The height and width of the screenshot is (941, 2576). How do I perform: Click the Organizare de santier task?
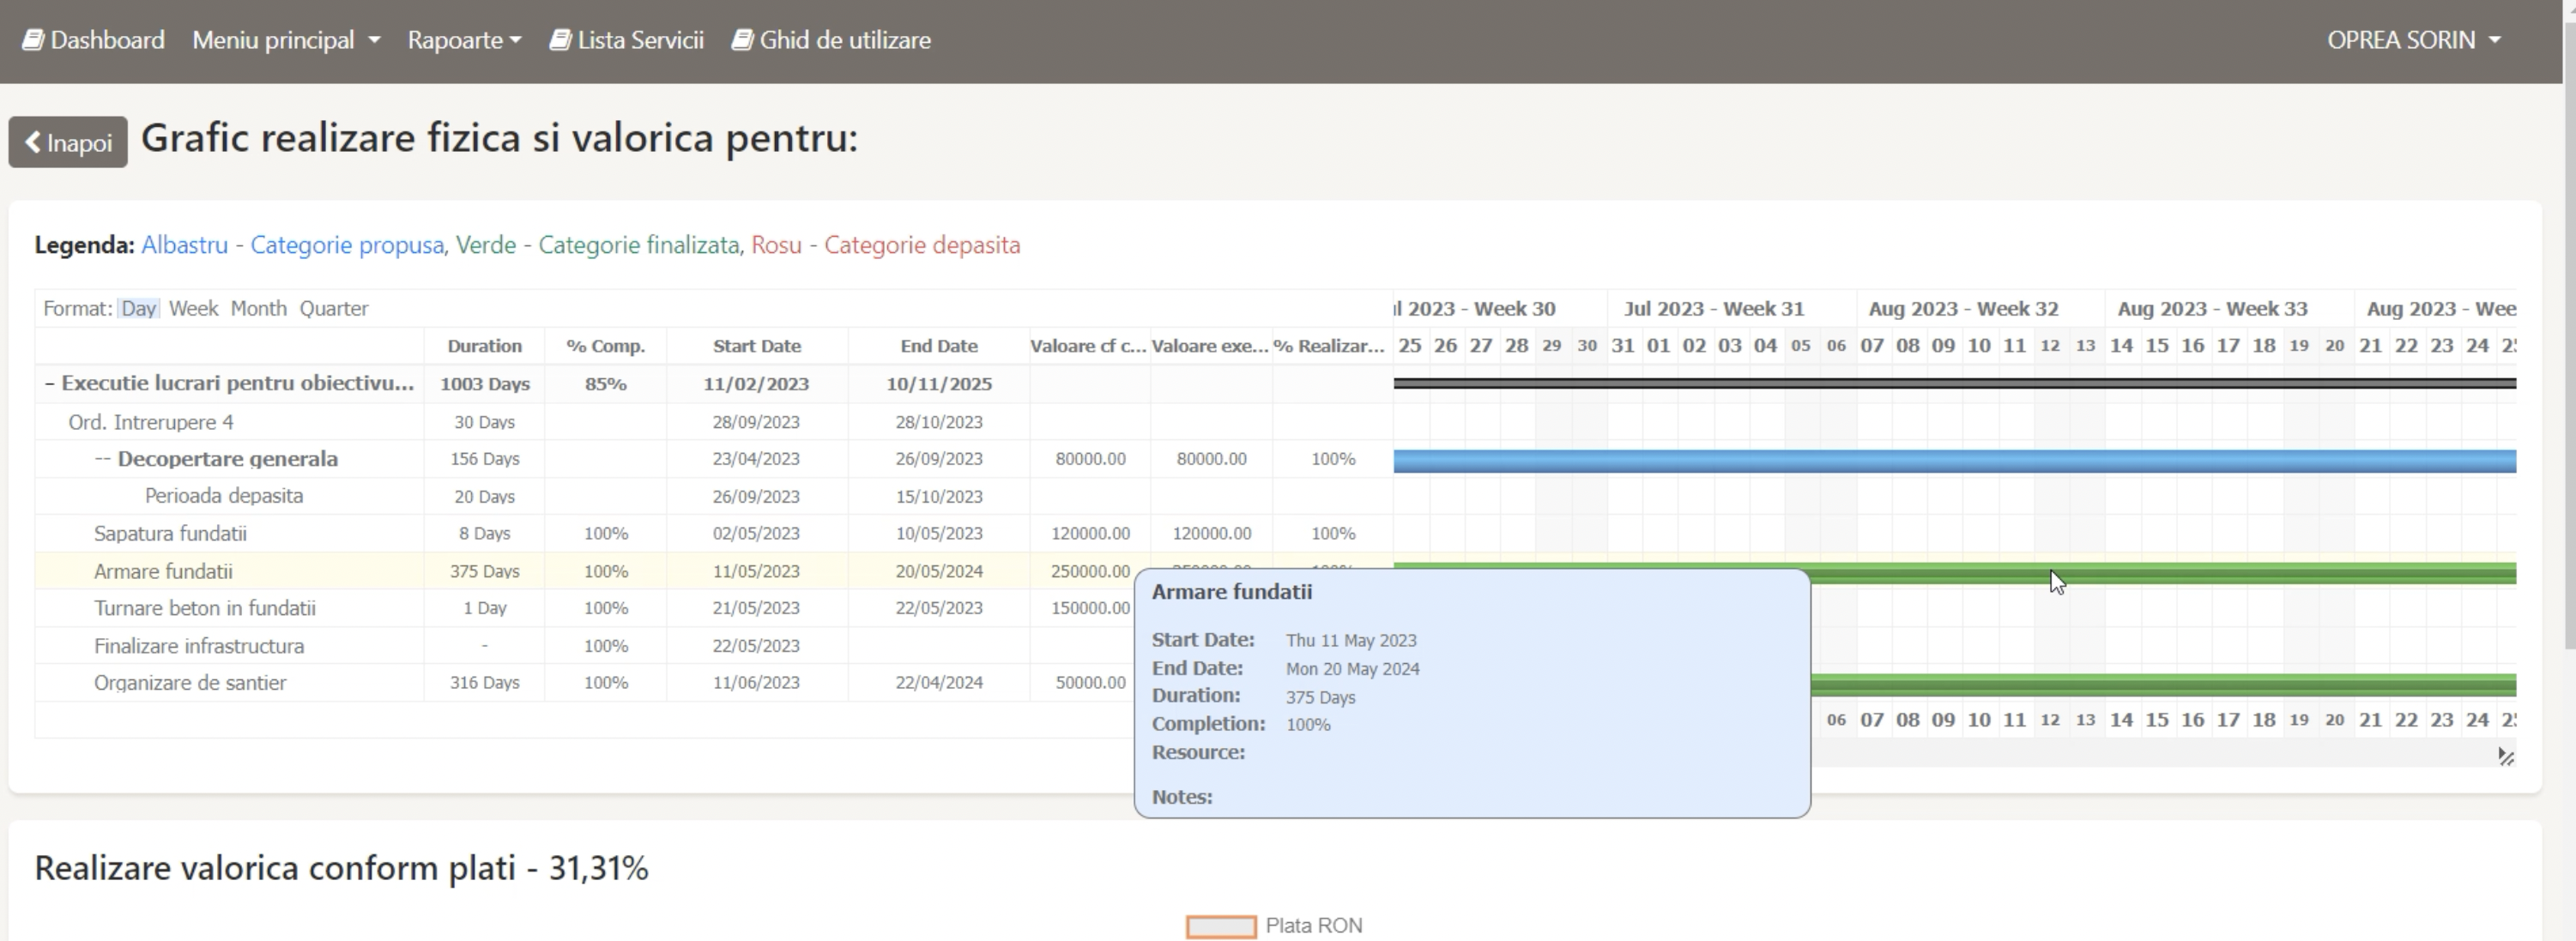point(190,683)
